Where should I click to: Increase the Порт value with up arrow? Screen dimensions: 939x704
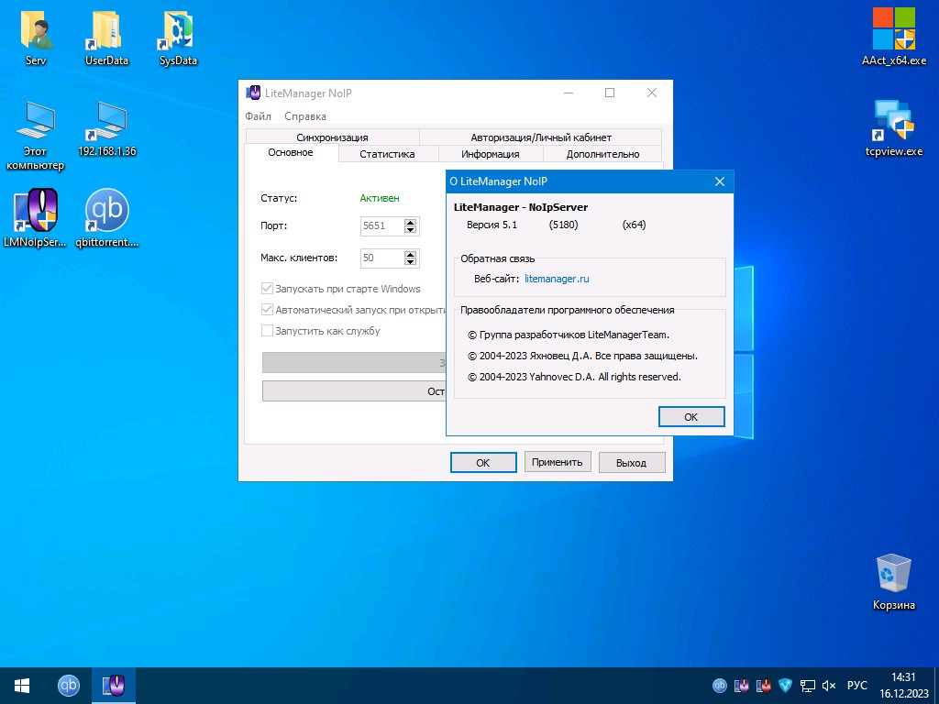pos(410,222)
